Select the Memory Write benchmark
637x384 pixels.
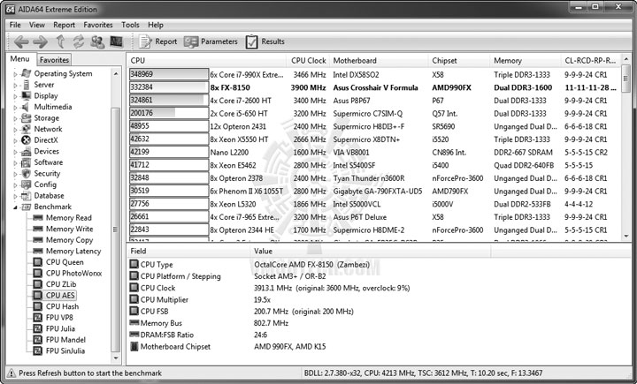tap(70, 229)
